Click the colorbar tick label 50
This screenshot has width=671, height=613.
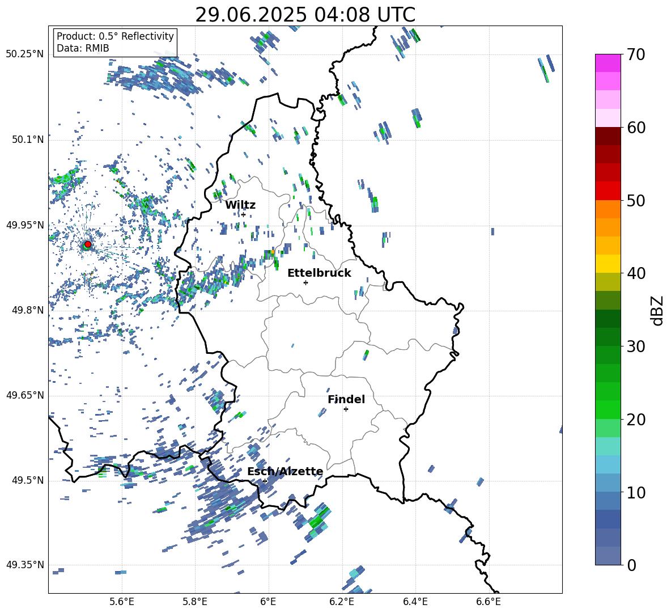coord(636,200)
